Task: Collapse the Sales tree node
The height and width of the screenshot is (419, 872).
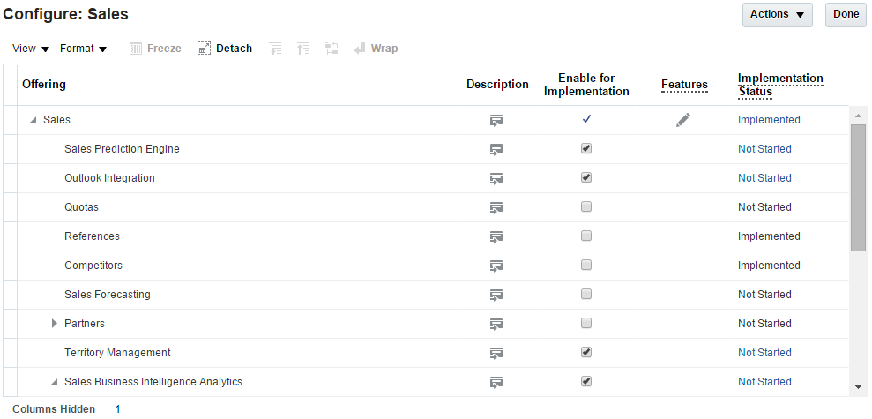Action: [x=34, y=120]
